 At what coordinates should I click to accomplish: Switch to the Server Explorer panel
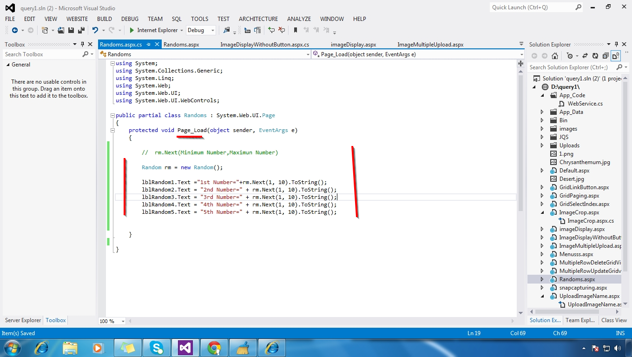pos(22,320)
